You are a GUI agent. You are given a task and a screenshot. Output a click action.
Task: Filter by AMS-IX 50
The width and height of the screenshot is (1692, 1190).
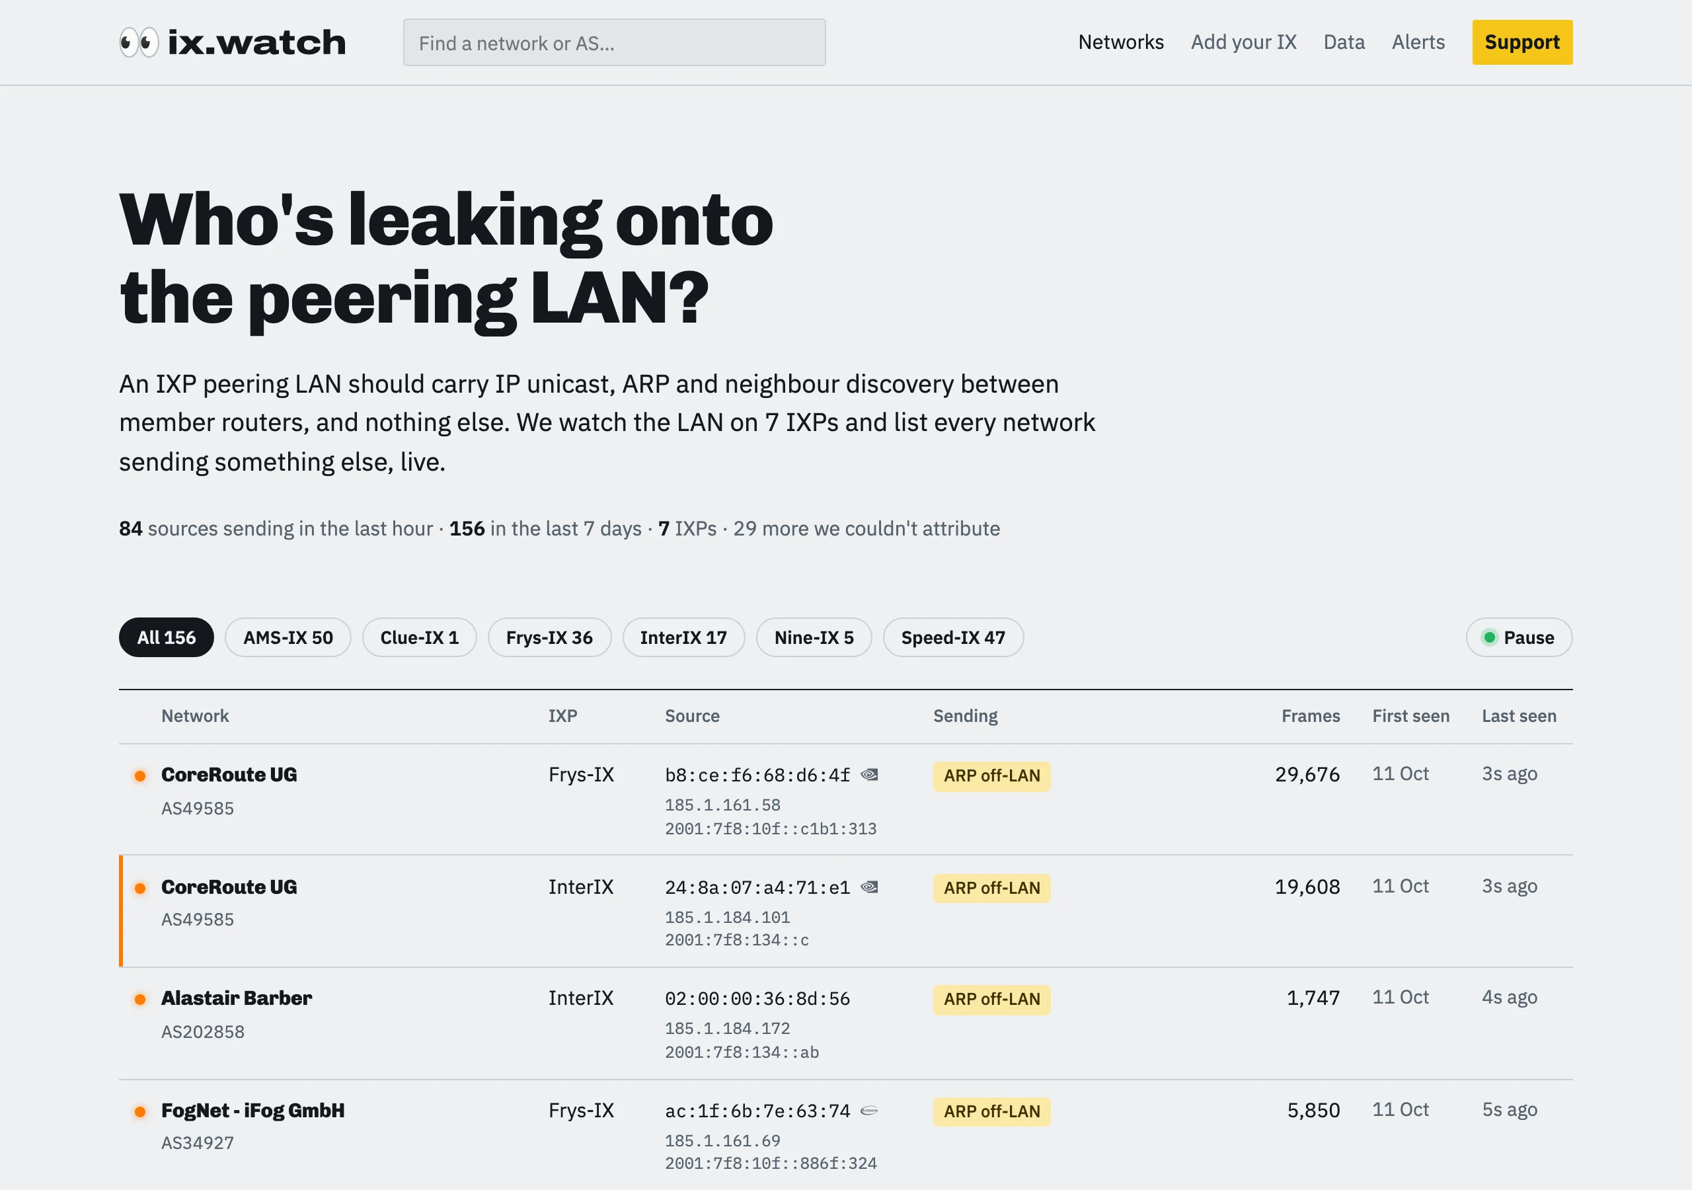(288, 637)
